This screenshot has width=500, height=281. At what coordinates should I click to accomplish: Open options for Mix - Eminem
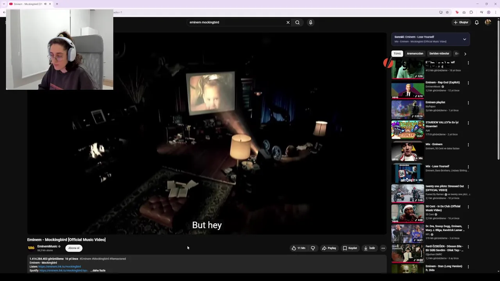click(x=468, y=145)
